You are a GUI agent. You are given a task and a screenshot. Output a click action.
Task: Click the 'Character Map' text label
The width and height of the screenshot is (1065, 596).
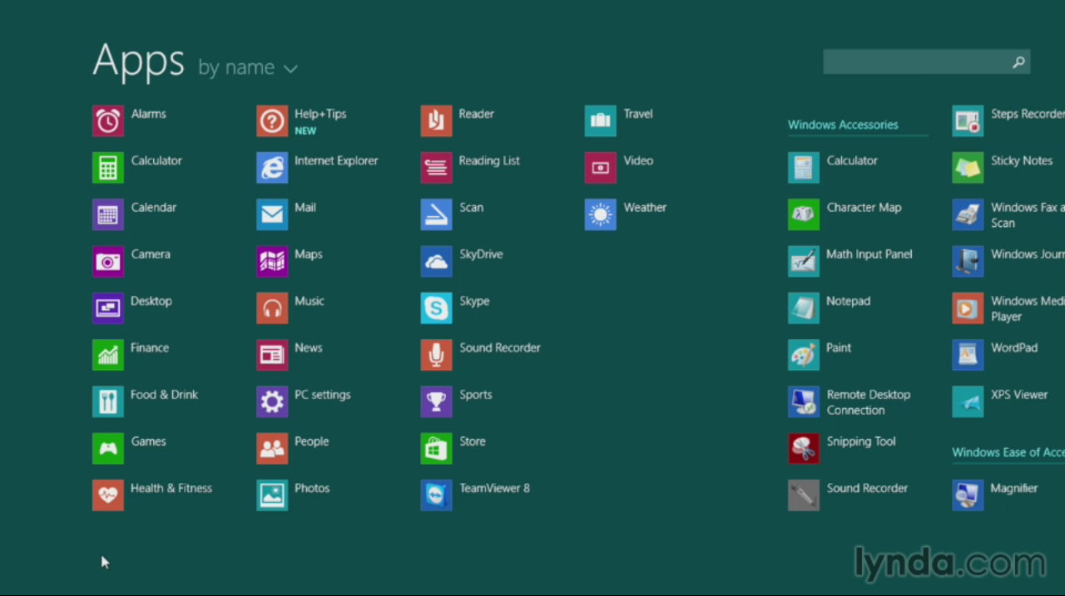tap(864, 207)
